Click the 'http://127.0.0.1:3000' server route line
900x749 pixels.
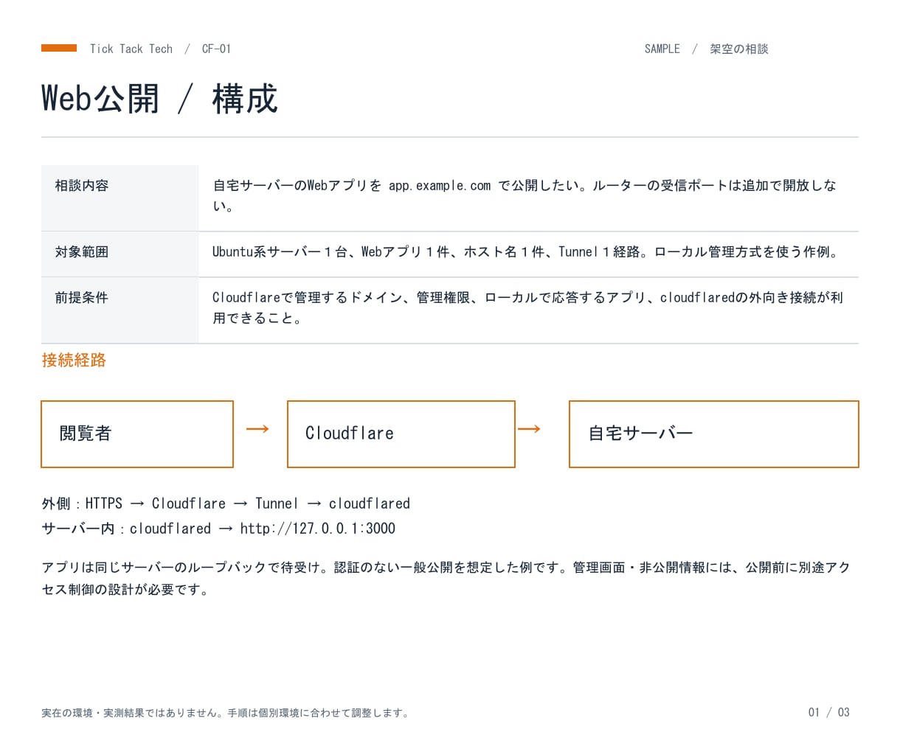pos(218,529)
